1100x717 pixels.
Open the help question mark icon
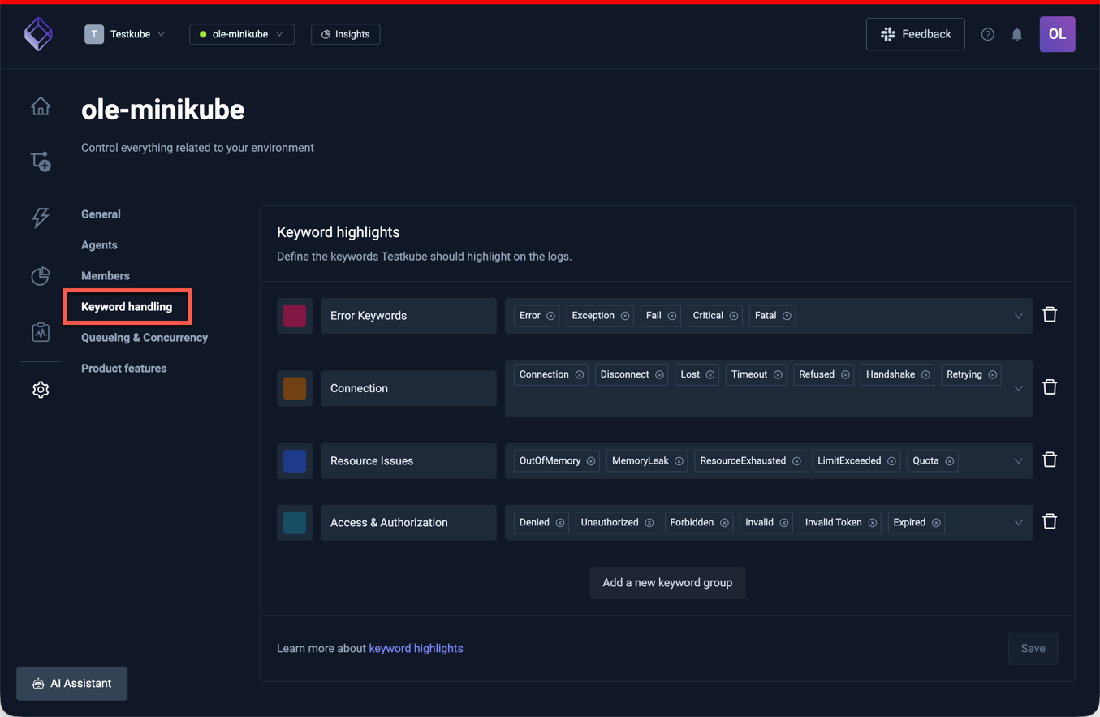coord(987,34)
